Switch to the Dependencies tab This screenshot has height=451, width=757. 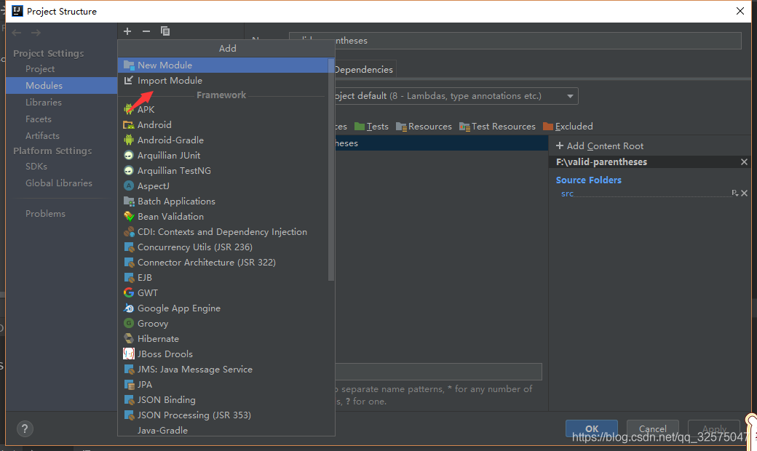[365, 69]
